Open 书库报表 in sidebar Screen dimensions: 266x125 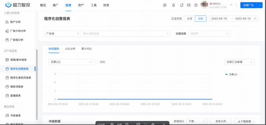15,115
